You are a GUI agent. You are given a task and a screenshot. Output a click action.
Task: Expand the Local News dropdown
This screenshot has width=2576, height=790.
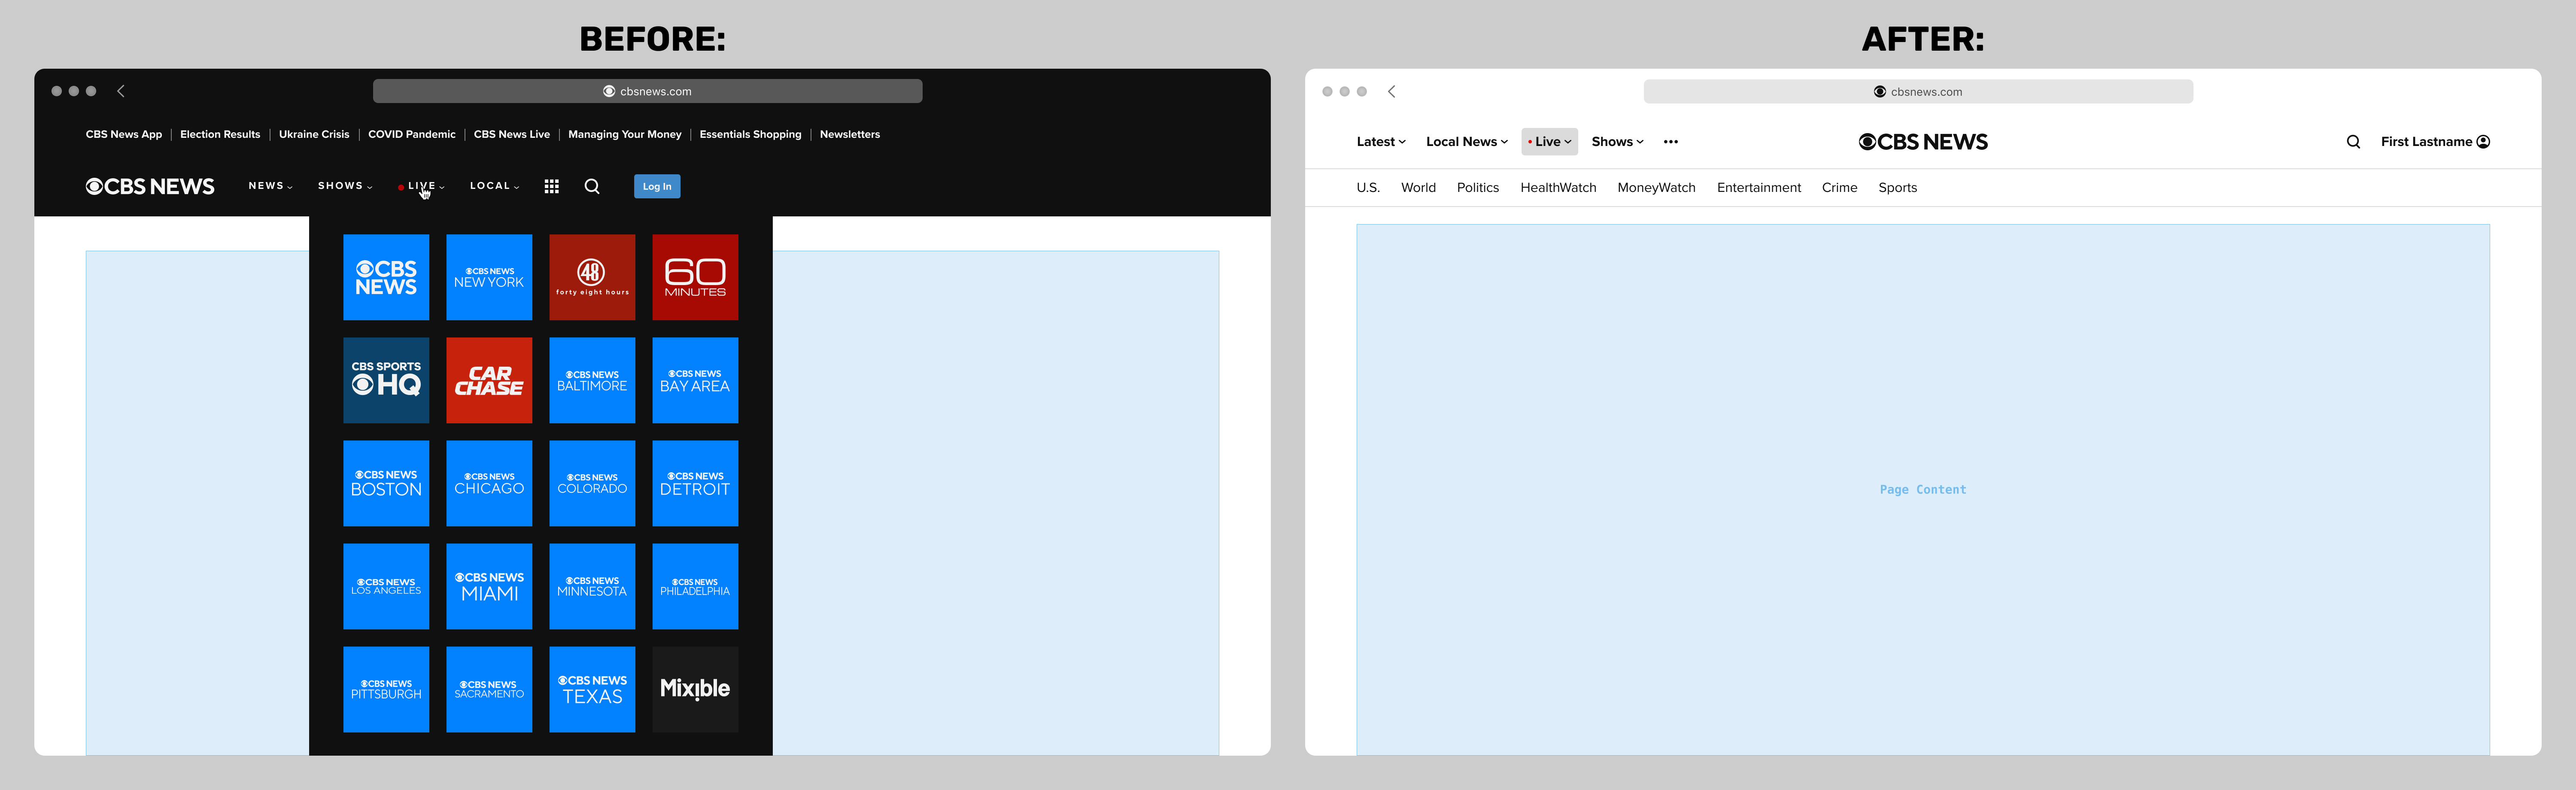pos(1466,142)
